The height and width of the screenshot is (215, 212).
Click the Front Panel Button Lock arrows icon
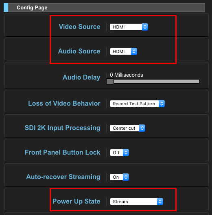[126, 153]
